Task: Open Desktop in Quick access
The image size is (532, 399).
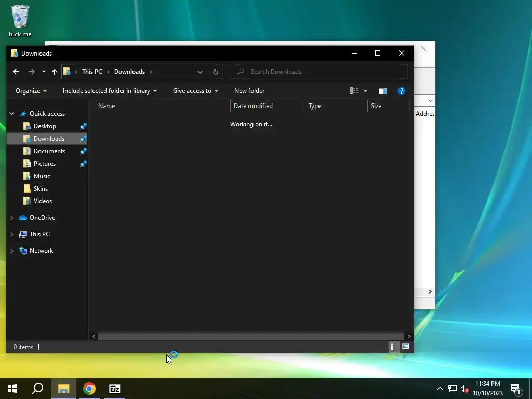Action: tap(45, 126)
